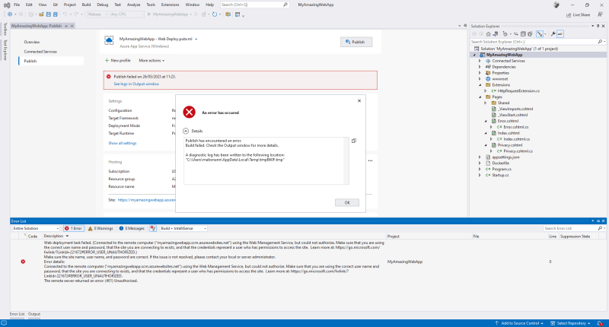Toggle Show All Files in Solution Explorer

click(530, 34)
